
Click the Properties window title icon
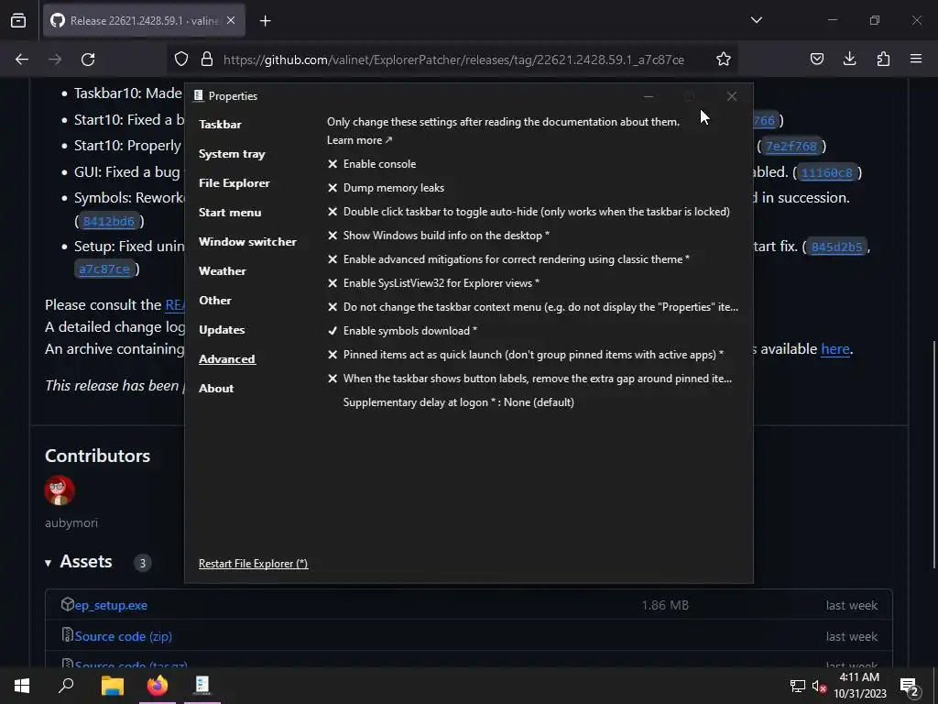coord(199,95)
